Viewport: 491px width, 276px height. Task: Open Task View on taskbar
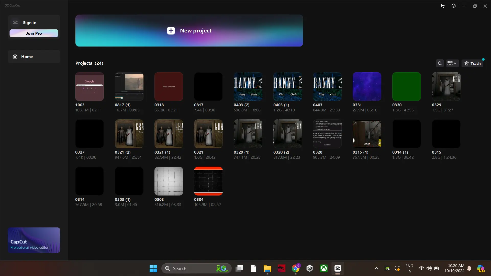coord(239,268)
